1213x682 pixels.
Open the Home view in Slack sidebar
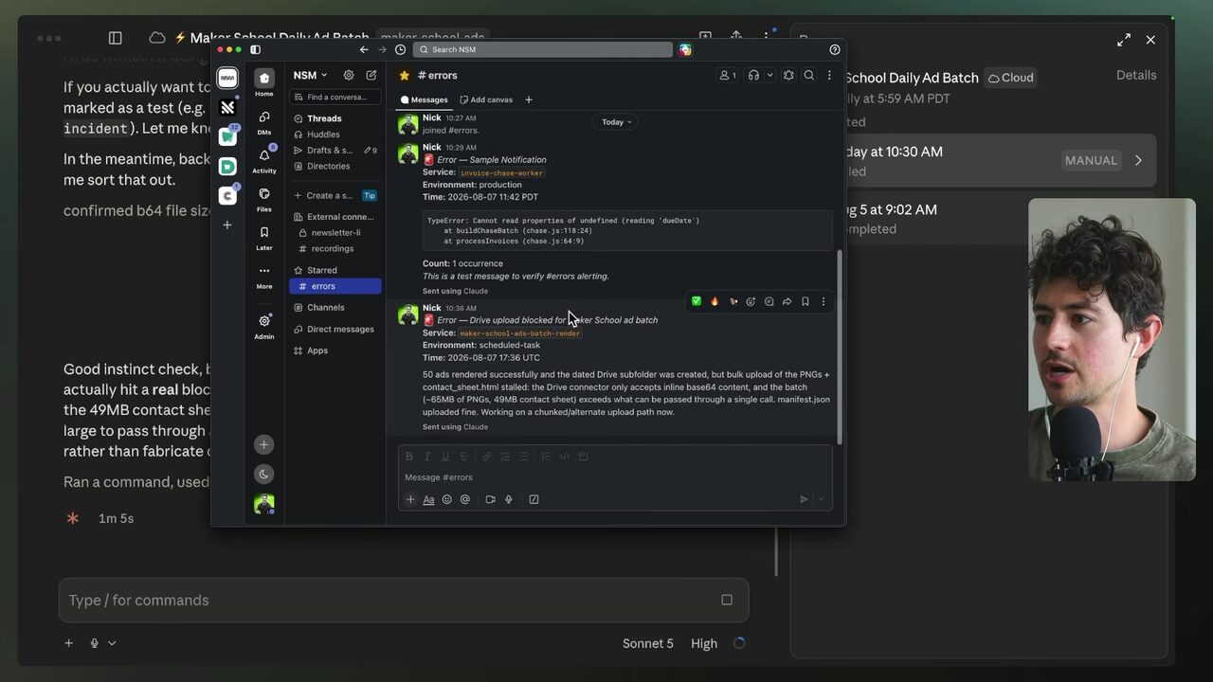pos(264,82)
